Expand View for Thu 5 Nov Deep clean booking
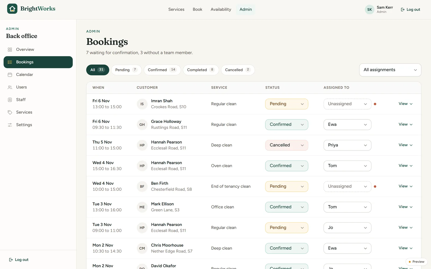This screenshot has height=269, width=431. (x=405, y=145)
